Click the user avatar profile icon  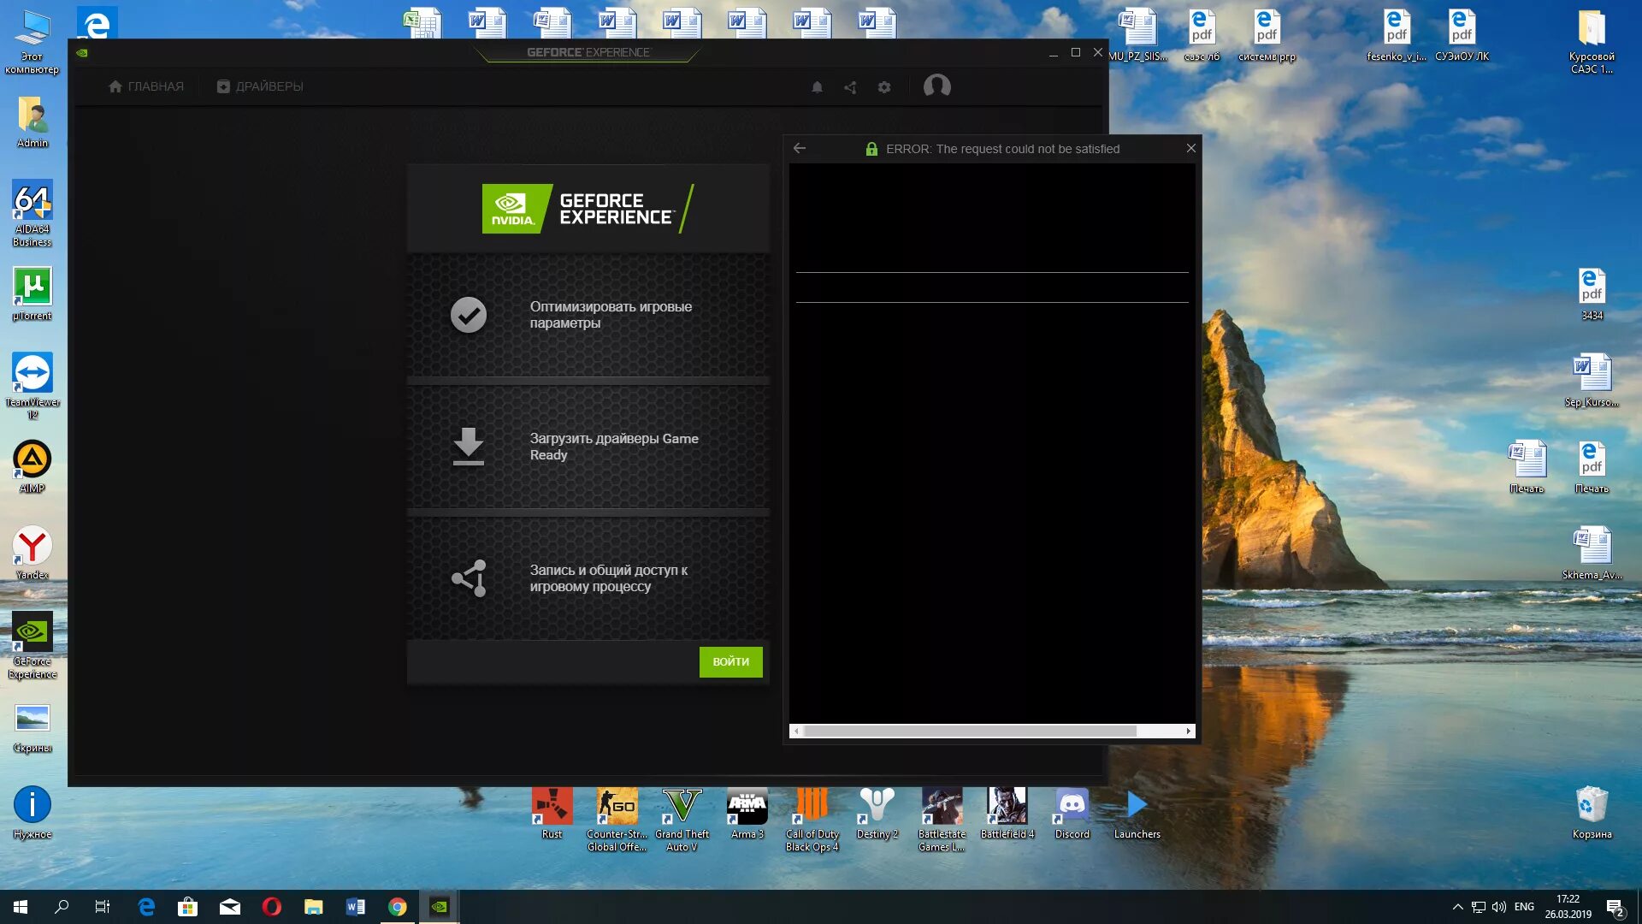tap(936, 86)
